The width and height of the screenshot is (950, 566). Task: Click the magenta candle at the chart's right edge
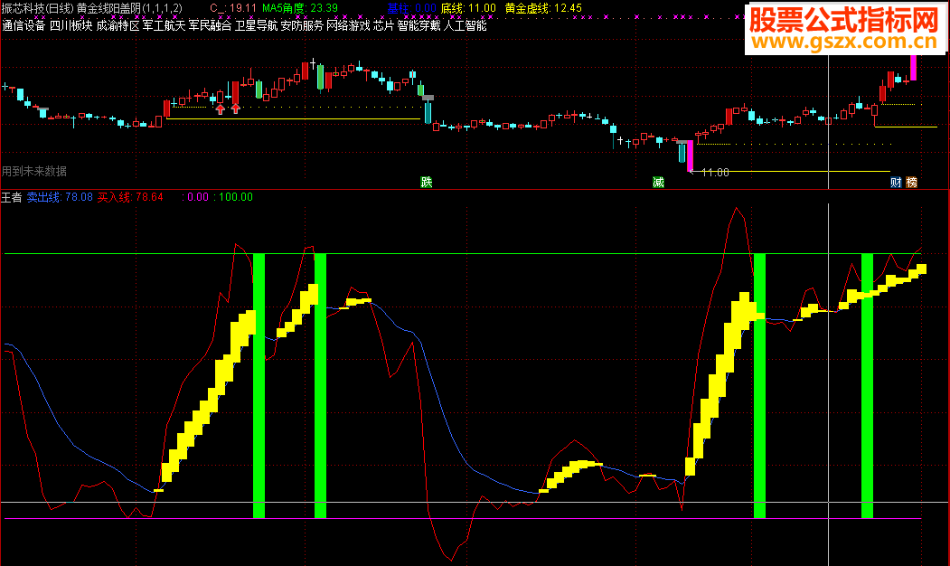[x=913, y=68]
